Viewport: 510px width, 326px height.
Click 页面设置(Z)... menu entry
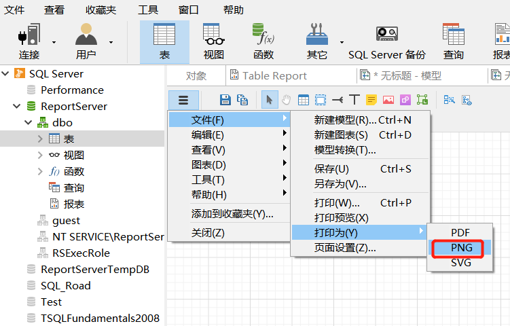345,248
